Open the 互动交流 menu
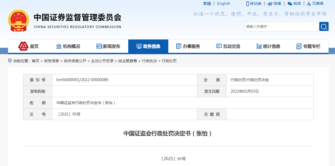 click(228, 46)
